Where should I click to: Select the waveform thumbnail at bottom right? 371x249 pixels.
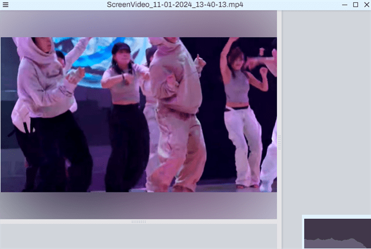(x=337, y=232)
